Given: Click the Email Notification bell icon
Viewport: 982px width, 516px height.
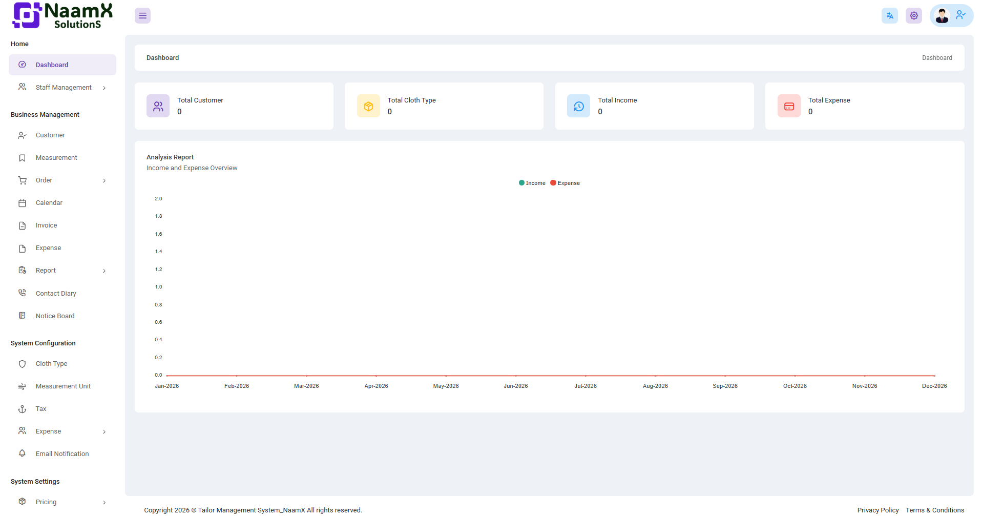Looking at the screenshot, I should click(x=22, y=453).
